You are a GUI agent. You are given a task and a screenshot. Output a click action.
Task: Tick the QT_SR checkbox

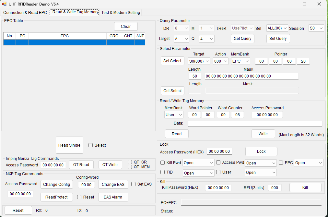tap(130, 162)
